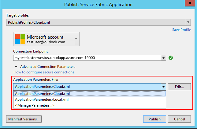Close the Publish Service Fabric dialog
197x129 pixels.
point(190,3)
